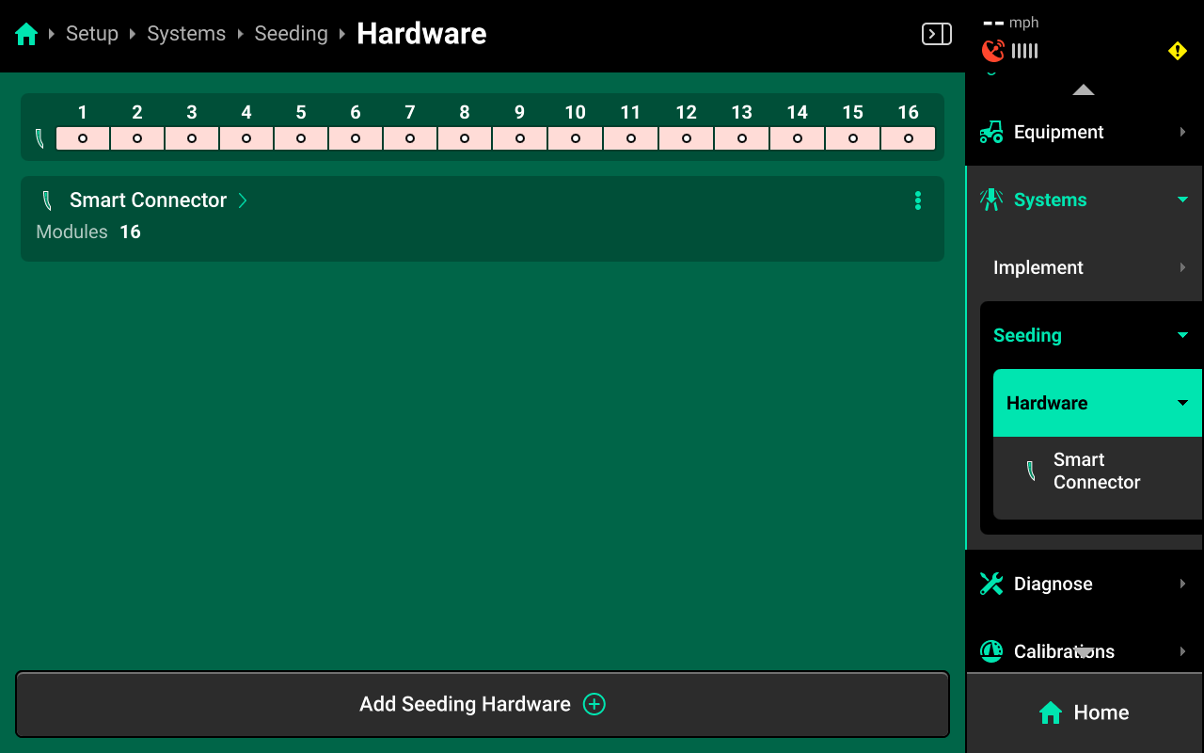Select row 16 module indicator
1204x753 pixels.
[908, 138]
